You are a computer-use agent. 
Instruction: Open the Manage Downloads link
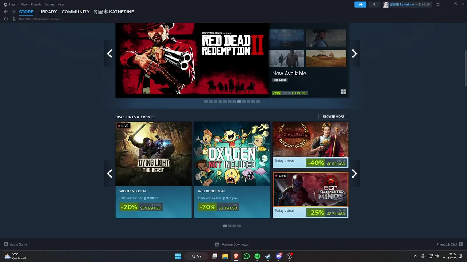coord(235,244)
